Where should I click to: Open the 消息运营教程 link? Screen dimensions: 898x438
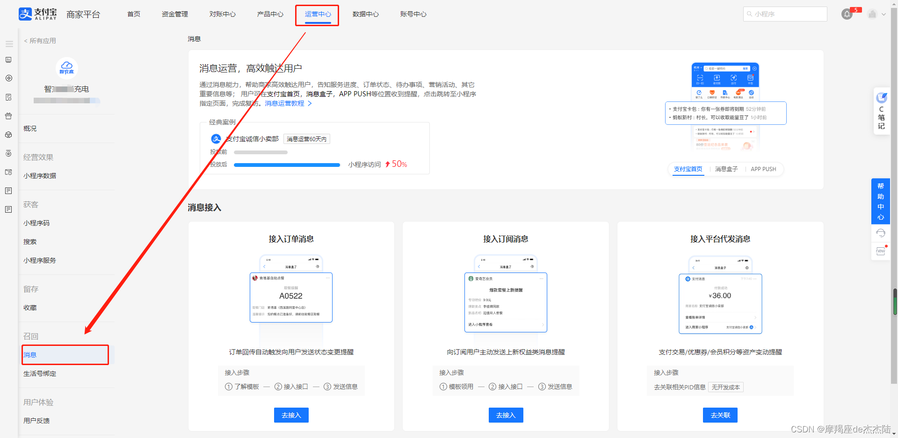(x=288, y=103)
